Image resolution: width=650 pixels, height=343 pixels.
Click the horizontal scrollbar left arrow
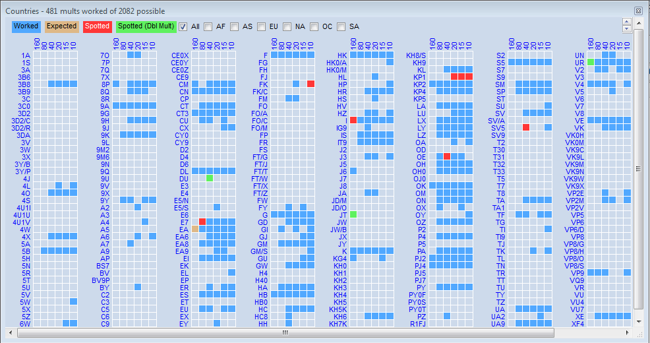[11, 332]
